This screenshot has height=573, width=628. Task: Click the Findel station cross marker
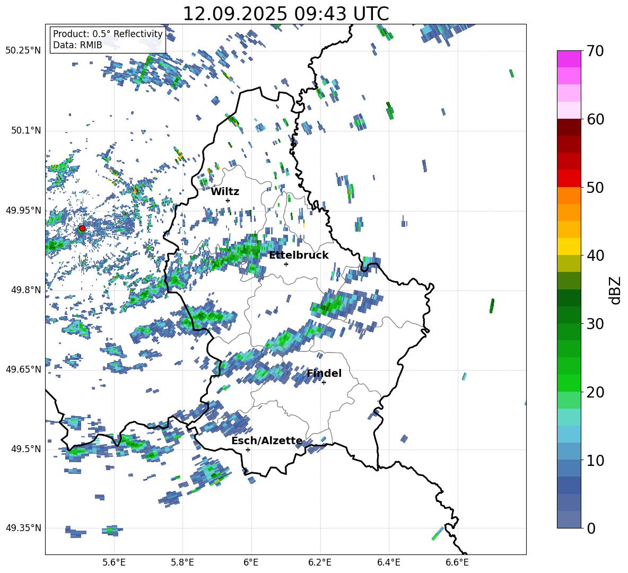324,383
